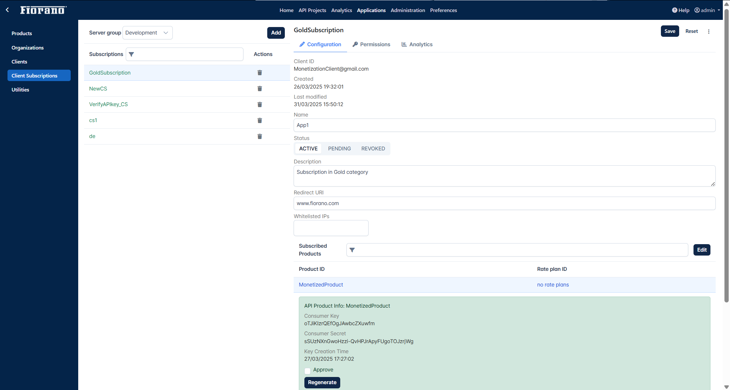Open Help from the top bar
This screenshot has height=390, width=730.
pos(680,10)
